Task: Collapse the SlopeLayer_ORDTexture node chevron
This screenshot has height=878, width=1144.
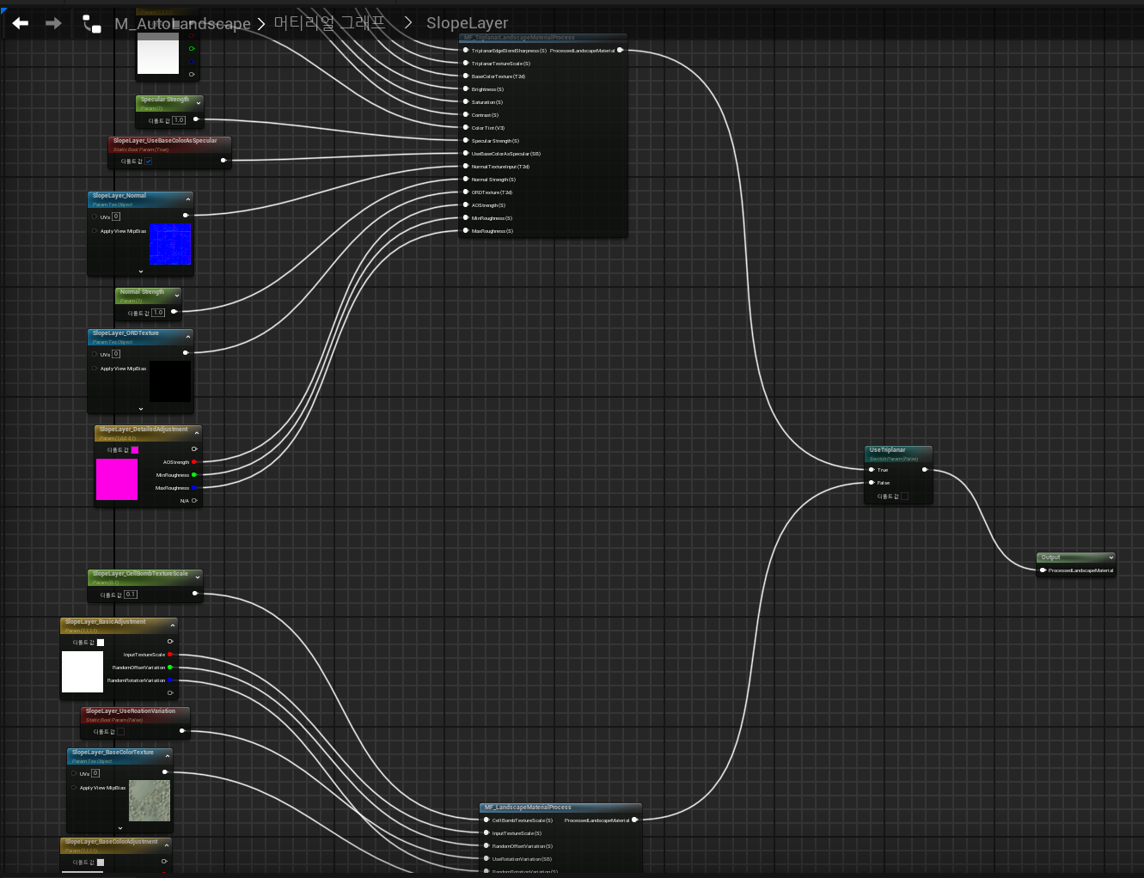Action: point(188,337)
